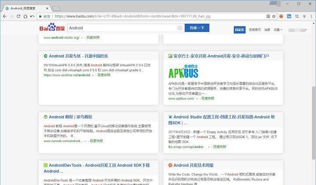Screen dimensions: 316x185
Task: Open the Android Studio 配置工程 result title
Action: [x=221, y=120]
